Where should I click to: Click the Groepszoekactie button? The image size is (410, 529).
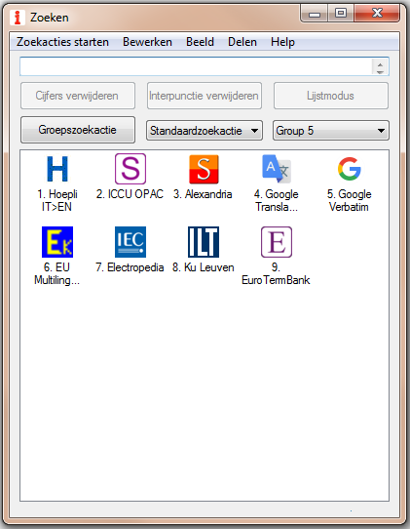pyautogui.click(x=78, y=130)
